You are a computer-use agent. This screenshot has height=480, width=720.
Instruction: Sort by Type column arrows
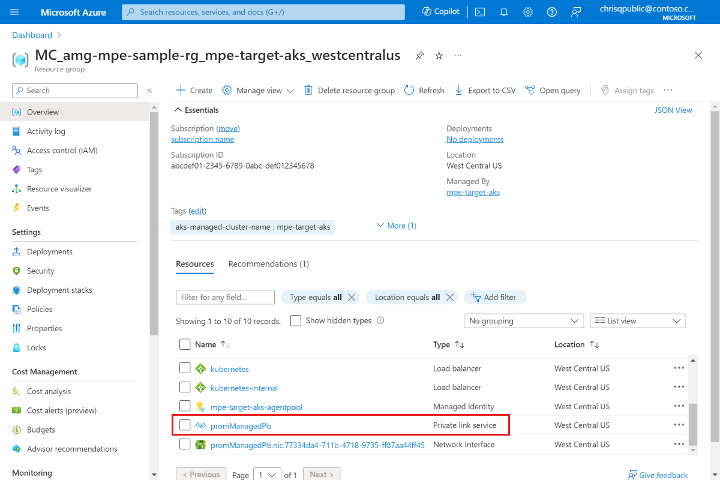(x=460, y=344)
